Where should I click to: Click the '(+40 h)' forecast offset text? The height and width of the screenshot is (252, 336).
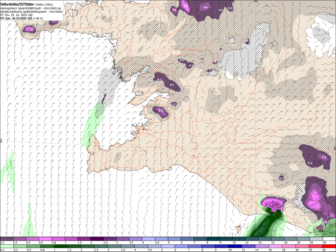(38, 19)
